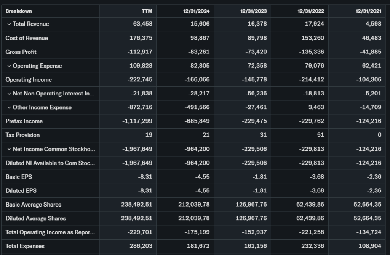Expand Net Non Operating Interest chevron
The image size is (390, 255).
coord(9,94)
